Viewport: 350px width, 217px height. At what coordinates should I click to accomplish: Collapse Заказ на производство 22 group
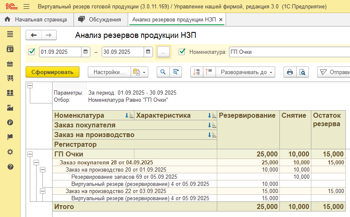click(42, 191)
